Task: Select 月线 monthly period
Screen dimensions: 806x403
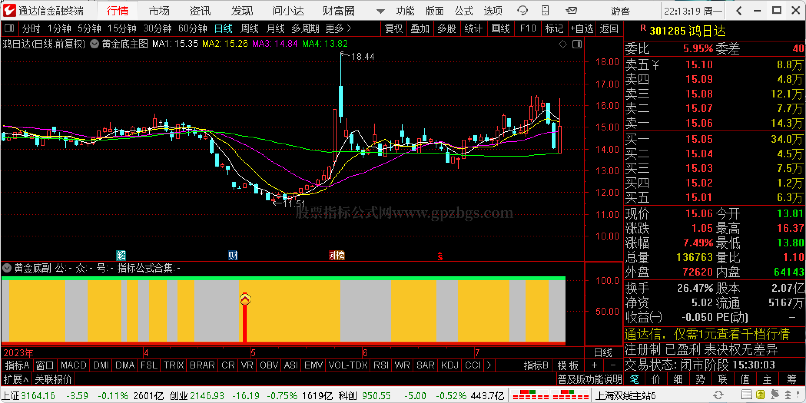Action: (x=275, y=28)
